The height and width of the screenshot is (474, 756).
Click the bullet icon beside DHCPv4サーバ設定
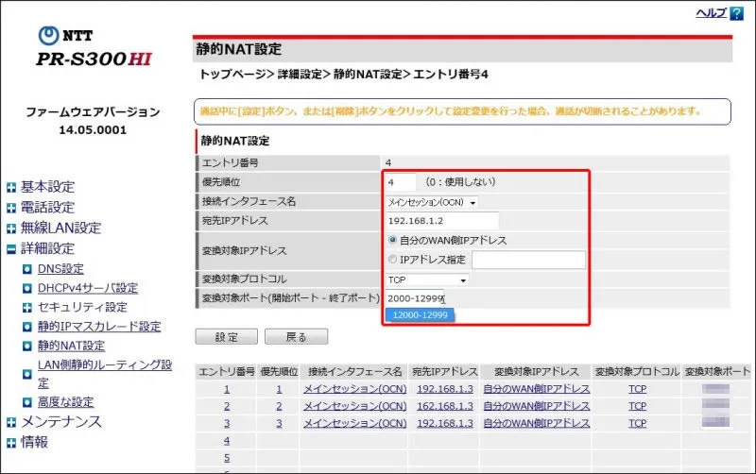coord(27,289)
